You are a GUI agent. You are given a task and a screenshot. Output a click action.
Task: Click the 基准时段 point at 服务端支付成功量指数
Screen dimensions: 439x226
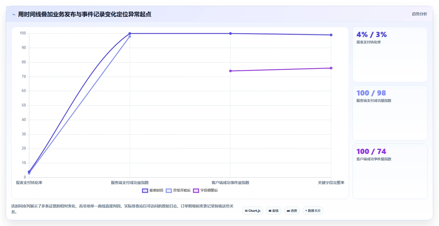pos(130,34)
